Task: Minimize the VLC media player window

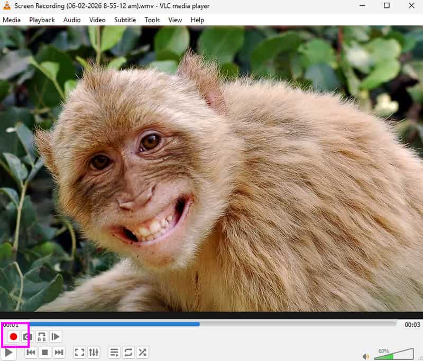Action: 362,6
